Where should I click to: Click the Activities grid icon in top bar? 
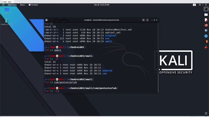coord(3,5)
